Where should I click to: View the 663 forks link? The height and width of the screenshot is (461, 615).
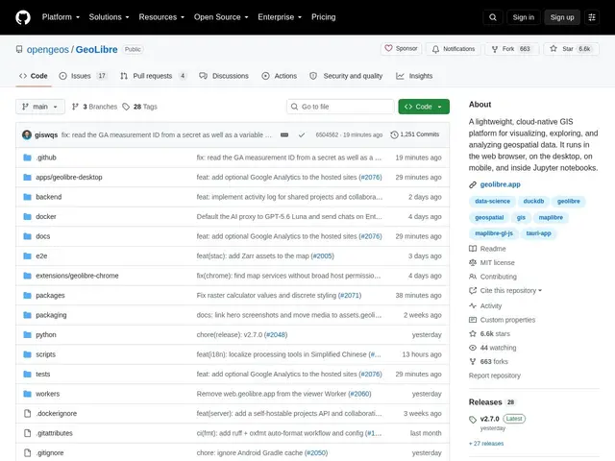point(488,361)
